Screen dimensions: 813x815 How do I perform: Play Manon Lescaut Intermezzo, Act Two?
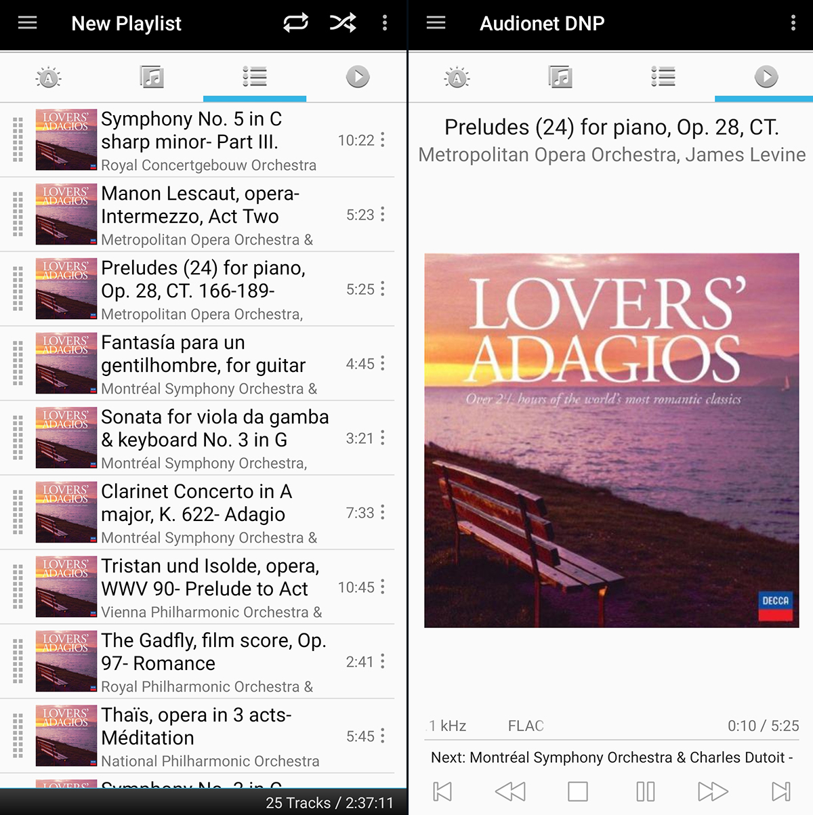pyautogui.click(x=197, y=215)
